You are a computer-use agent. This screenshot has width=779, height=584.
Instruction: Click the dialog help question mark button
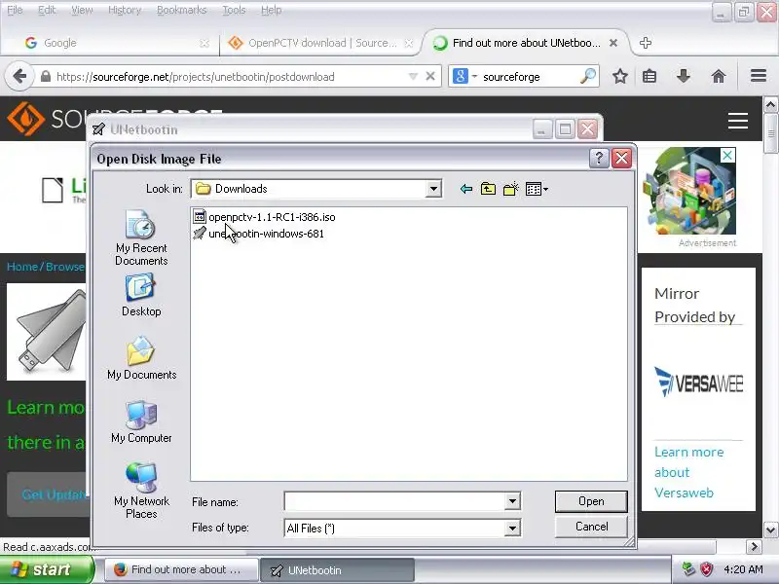tap(599, 159)
